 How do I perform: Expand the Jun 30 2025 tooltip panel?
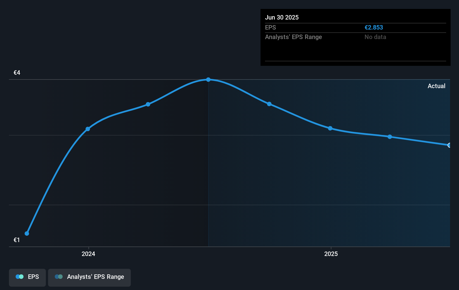click(x=355, y=37)
